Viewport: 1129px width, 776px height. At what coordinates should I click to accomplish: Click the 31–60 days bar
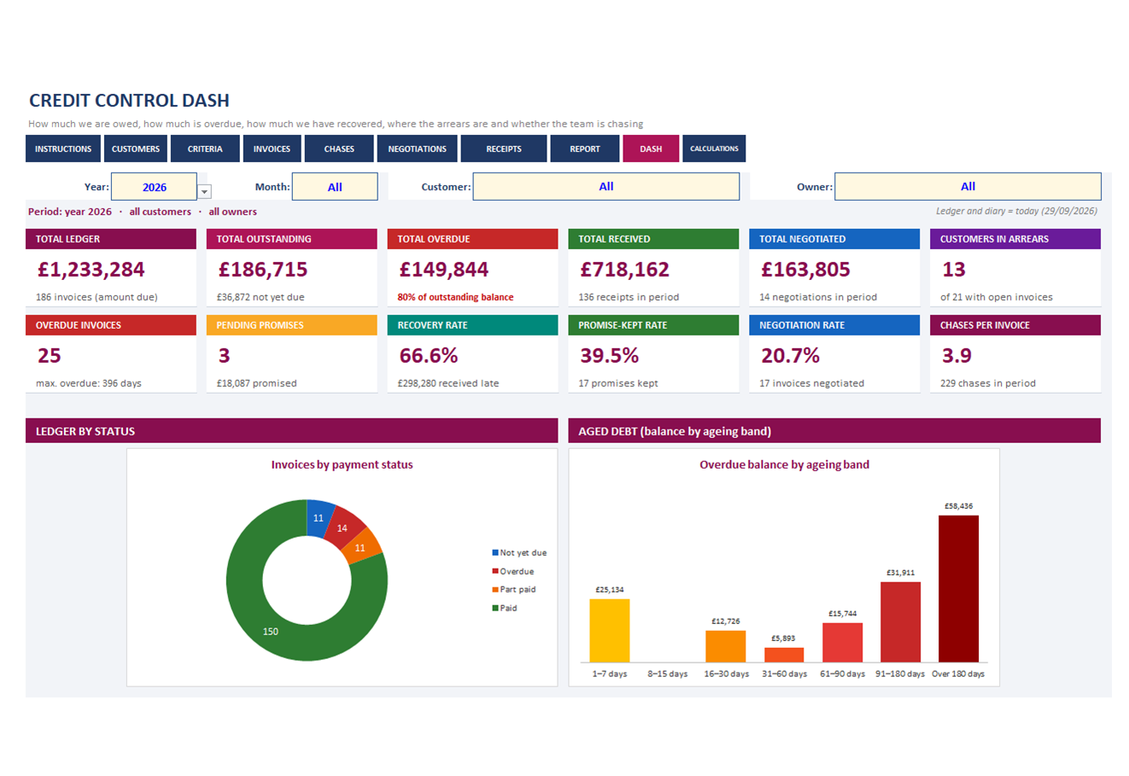pos(784,655)
